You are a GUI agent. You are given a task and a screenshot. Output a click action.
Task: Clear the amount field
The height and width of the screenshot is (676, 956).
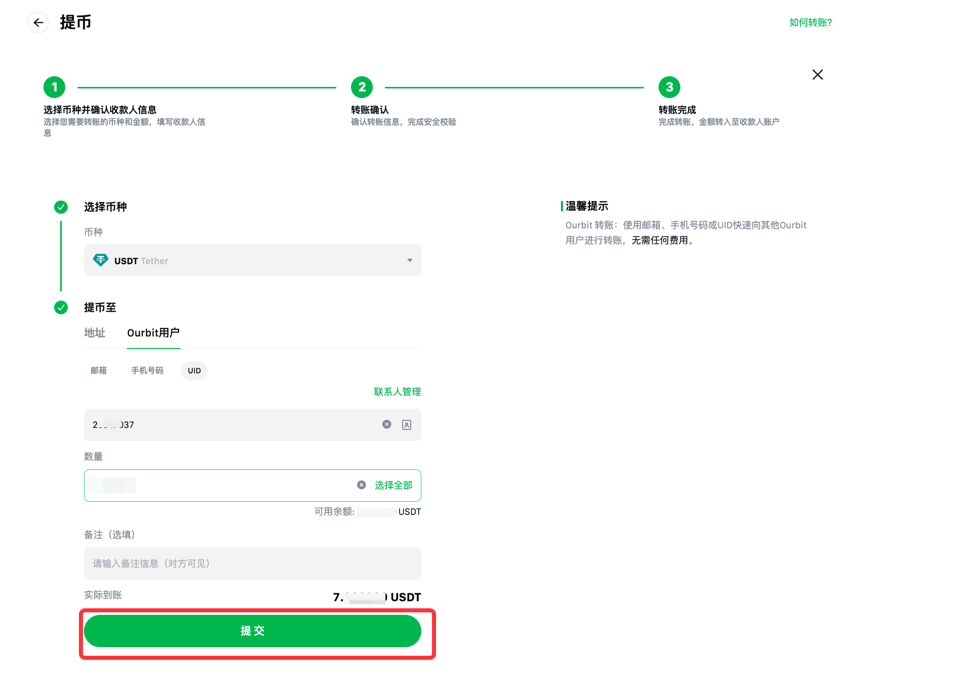pos(362,485)
